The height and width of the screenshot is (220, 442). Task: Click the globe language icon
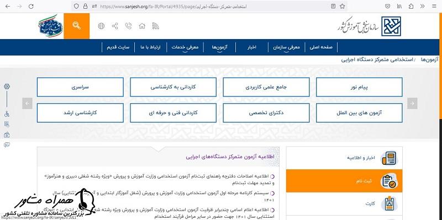tap(101, 26)
